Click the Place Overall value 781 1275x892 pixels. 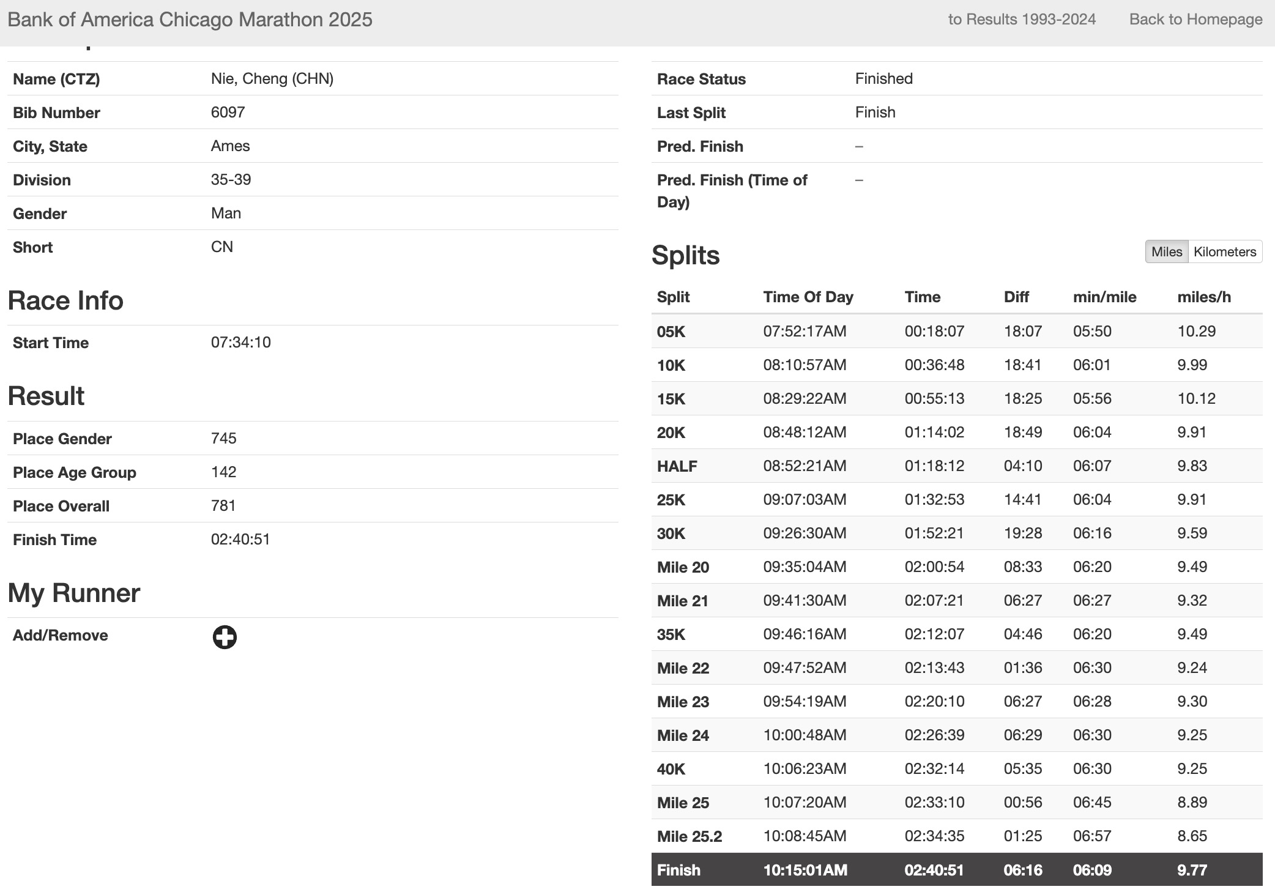(223, 505)
